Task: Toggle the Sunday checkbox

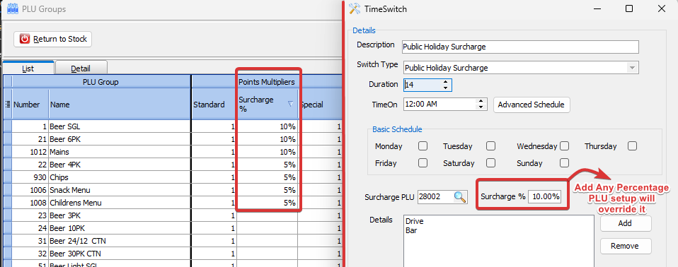Action: tap(564, 163)
